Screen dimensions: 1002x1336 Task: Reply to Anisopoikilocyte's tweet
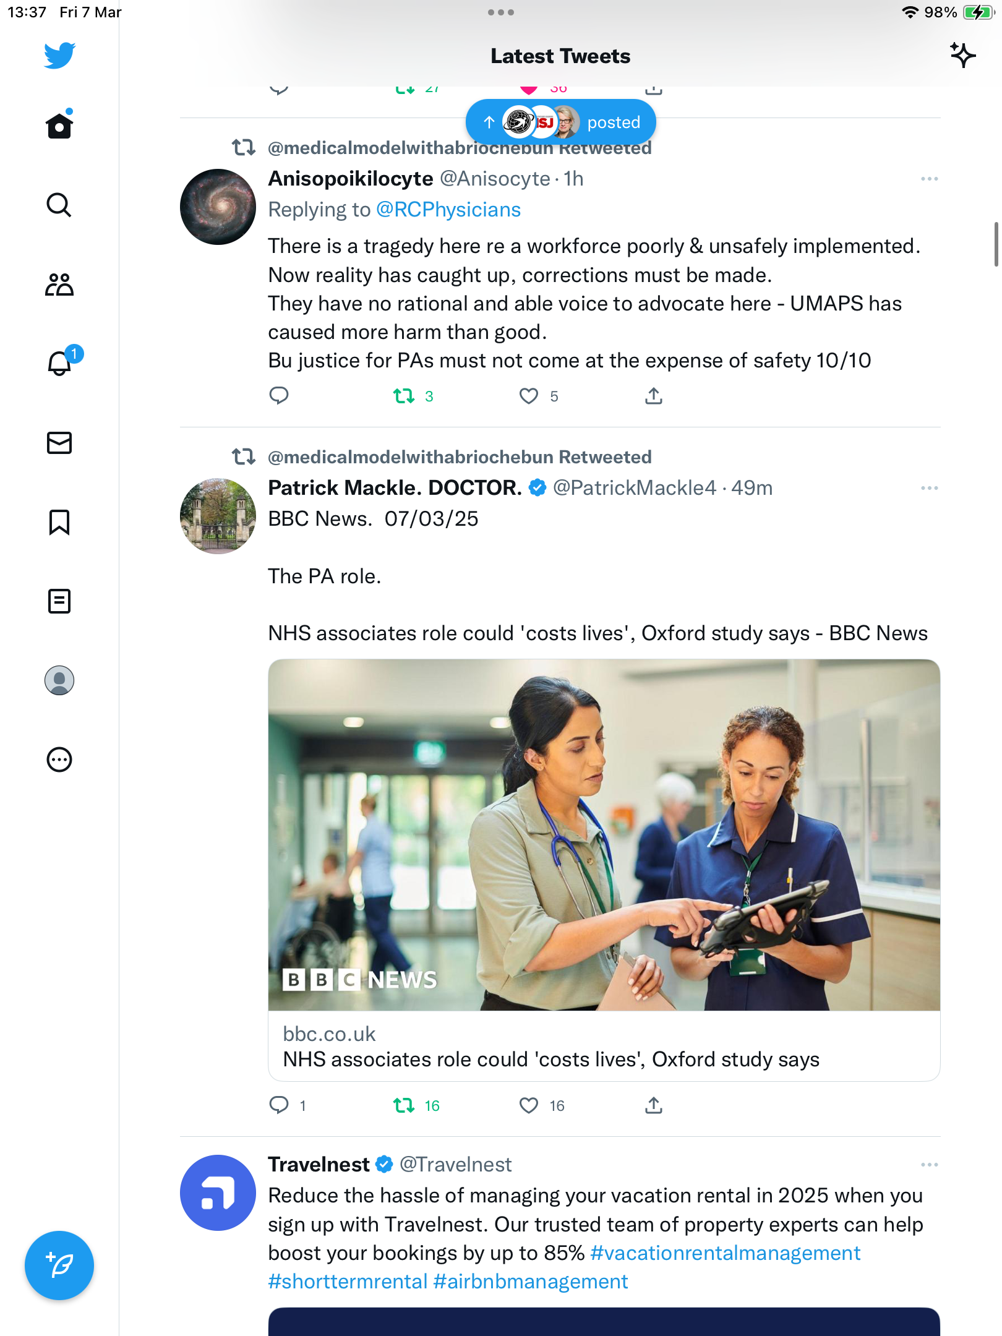pyautogui.click(x=279, y=396)
